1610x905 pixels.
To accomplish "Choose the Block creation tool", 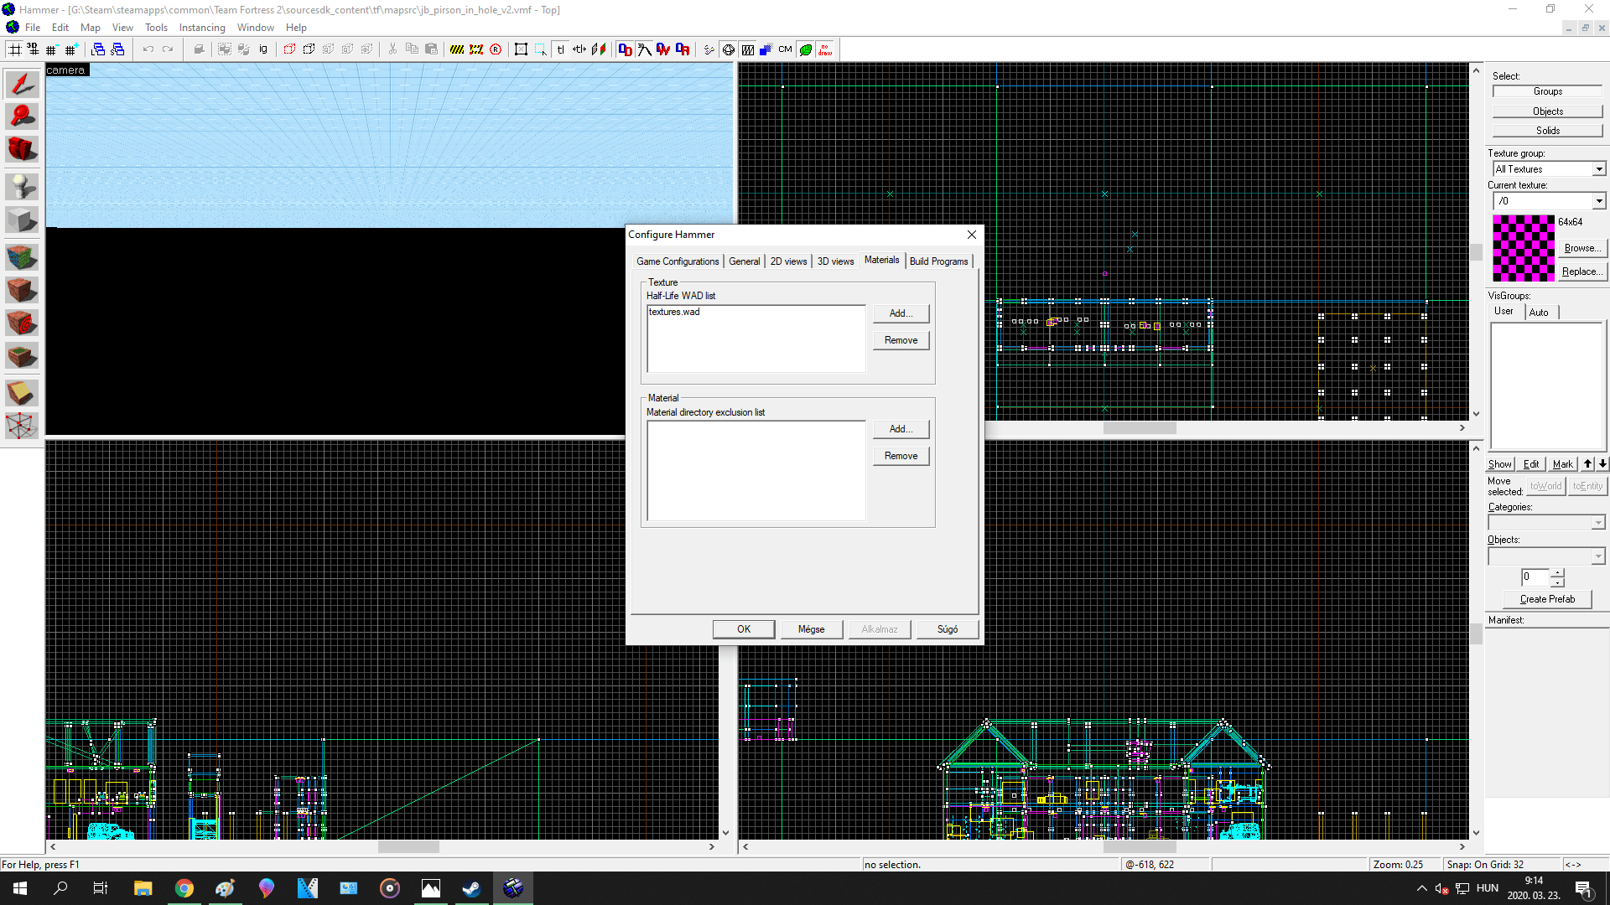I will click(22, 220).
